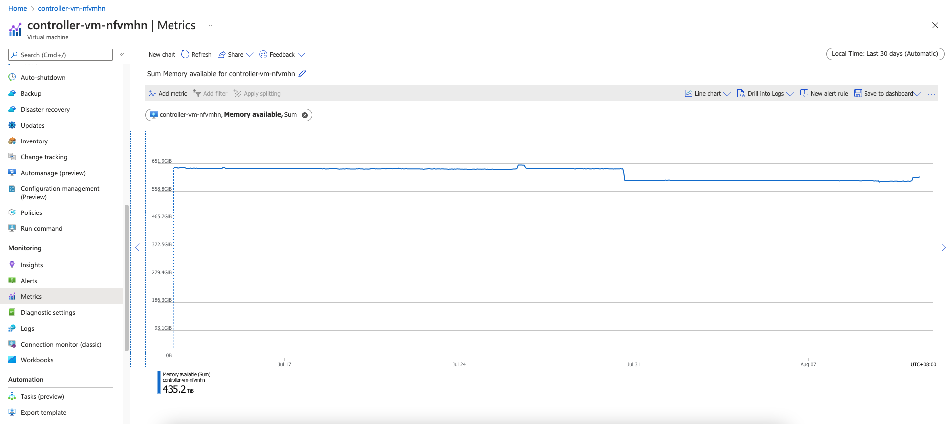The height and width of the screenshot is (424, 951).
Task: Click the 435.2 TiB legend value
Action: click(x=178, y=389)
